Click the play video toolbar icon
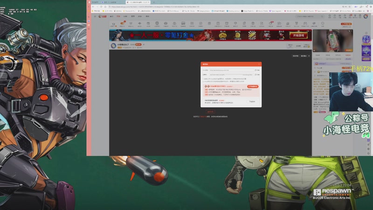The height and width of the screenshot is (210, 373). (x=279, y=24)
